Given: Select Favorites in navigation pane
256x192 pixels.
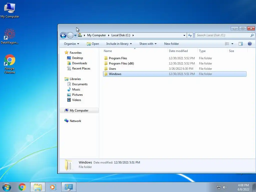Looking at the screenshot, I should pos(75,52).
